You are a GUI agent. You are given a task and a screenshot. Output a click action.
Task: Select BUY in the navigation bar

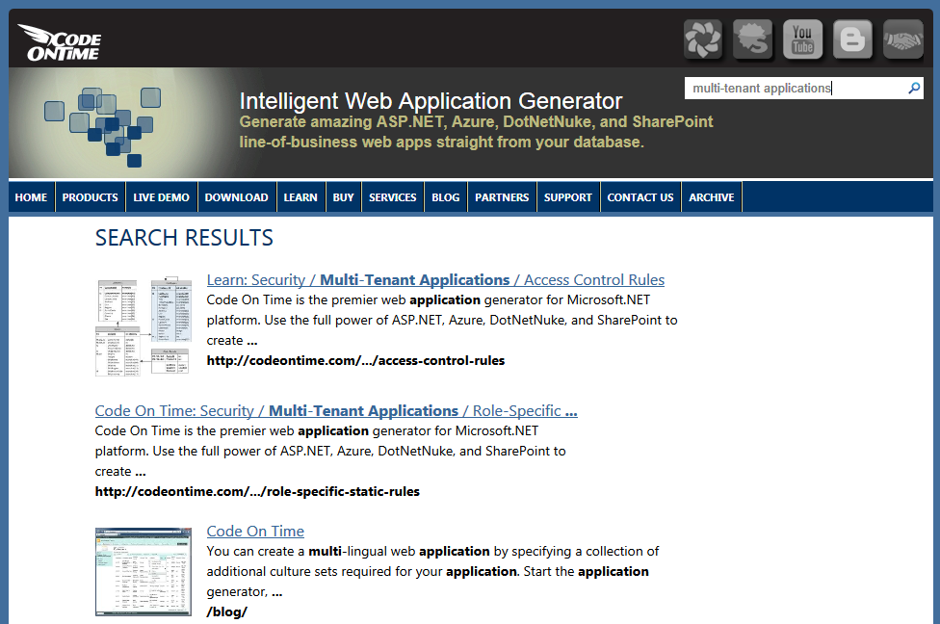344,197
